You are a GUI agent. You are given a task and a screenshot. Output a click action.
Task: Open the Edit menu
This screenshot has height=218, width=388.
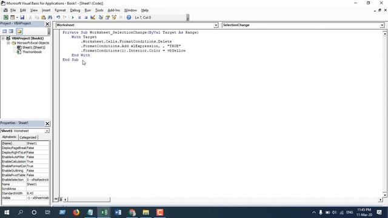point(23,10)
